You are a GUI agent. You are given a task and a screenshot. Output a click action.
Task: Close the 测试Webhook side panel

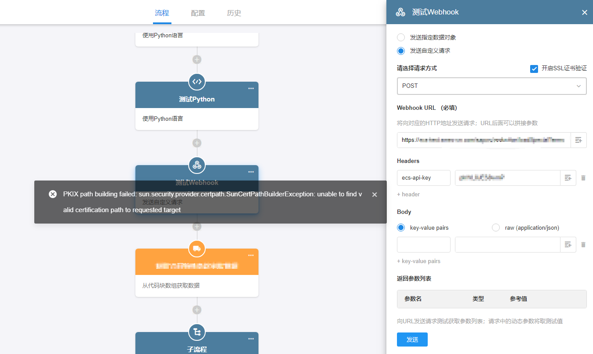click(x=585, y=12)
